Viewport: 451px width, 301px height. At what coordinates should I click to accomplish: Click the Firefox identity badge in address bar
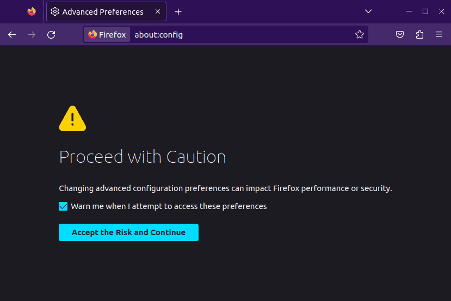pyautogui.click(x=107, y=34)
